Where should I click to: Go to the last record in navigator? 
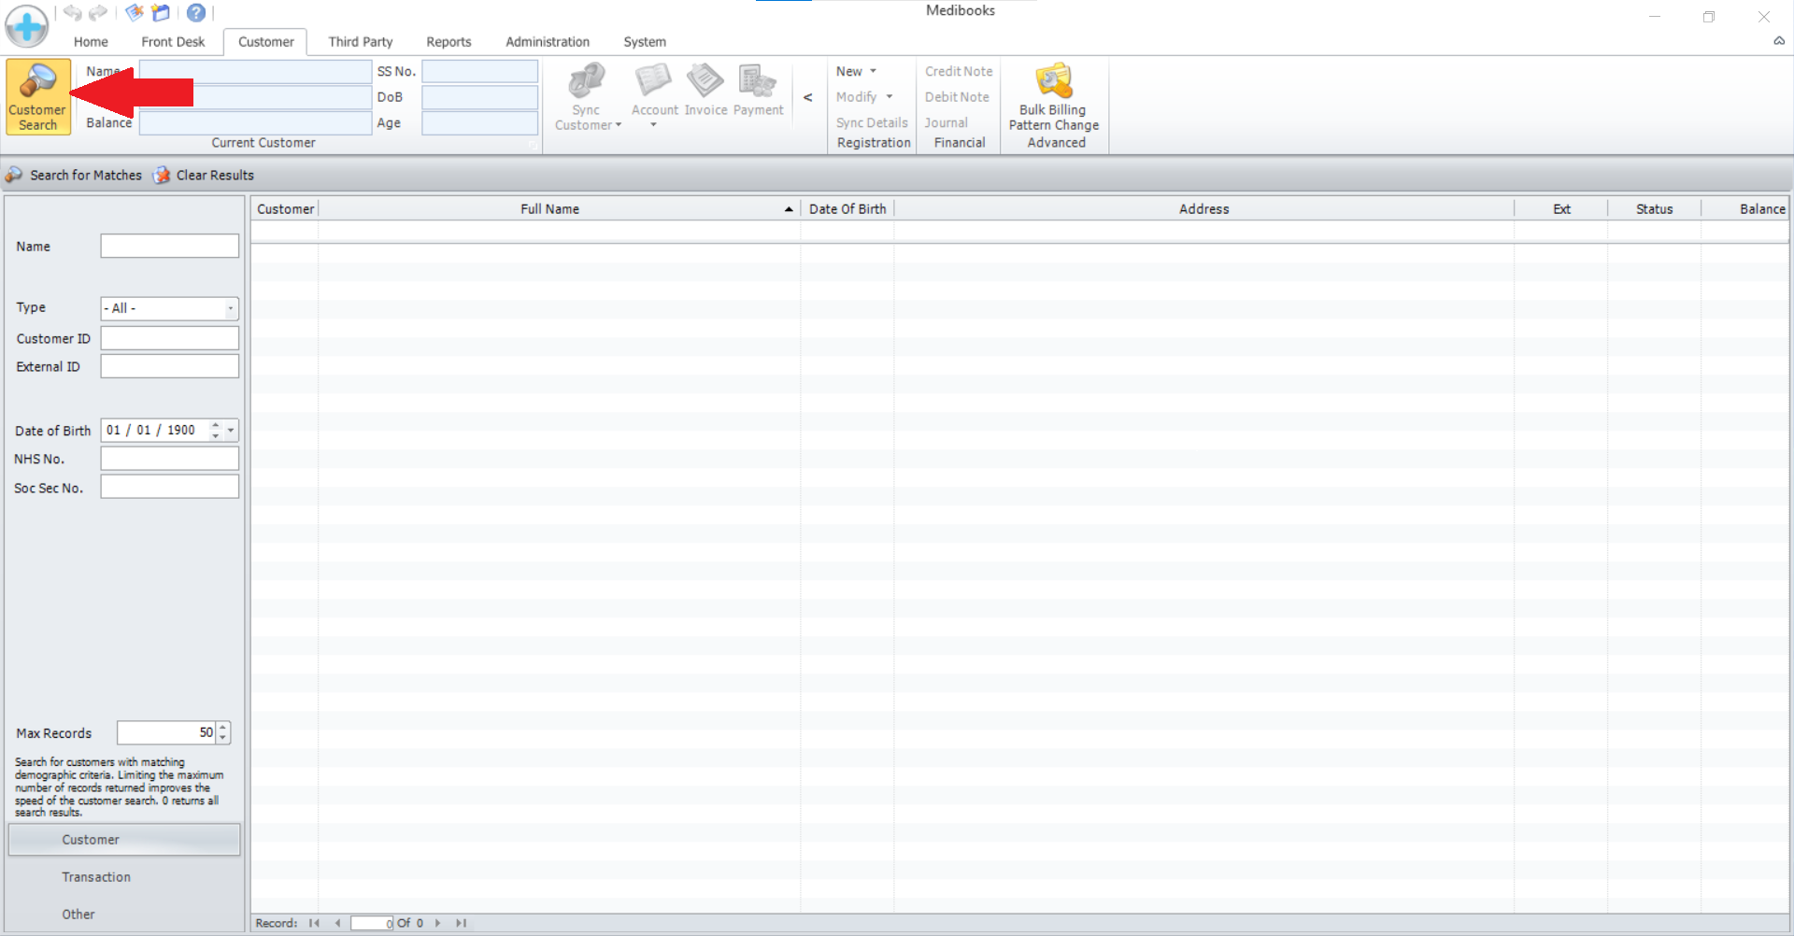[461, 923]
